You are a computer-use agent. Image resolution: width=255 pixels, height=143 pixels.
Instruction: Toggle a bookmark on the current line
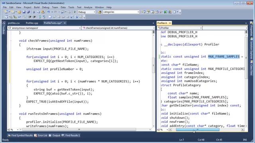50,17
